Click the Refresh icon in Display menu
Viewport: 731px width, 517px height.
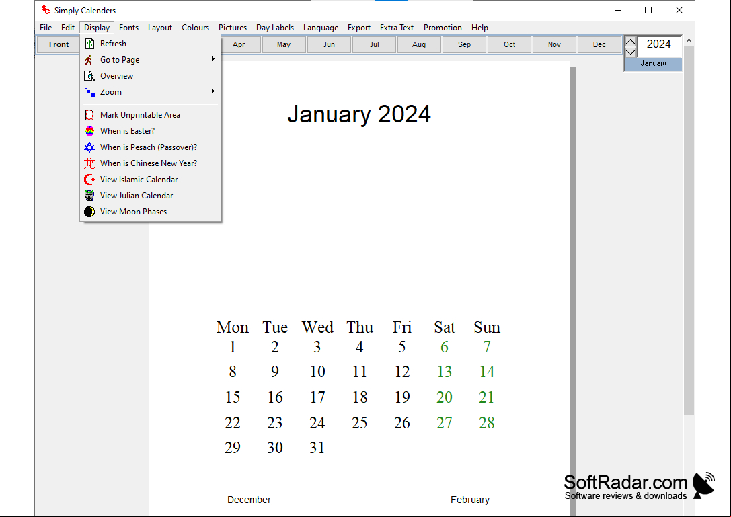coord(89,44)
